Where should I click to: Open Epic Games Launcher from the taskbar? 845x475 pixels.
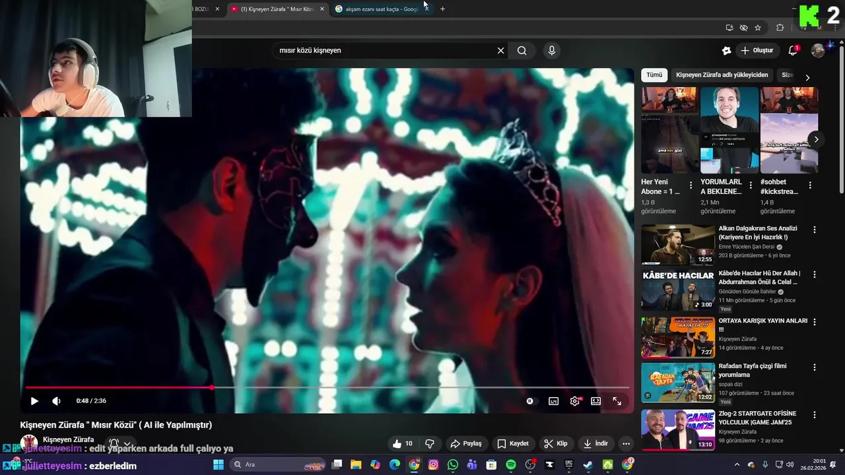pos(568,464)
